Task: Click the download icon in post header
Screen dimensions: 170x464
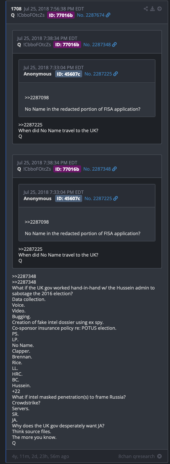Action: (x=153, y=9)
